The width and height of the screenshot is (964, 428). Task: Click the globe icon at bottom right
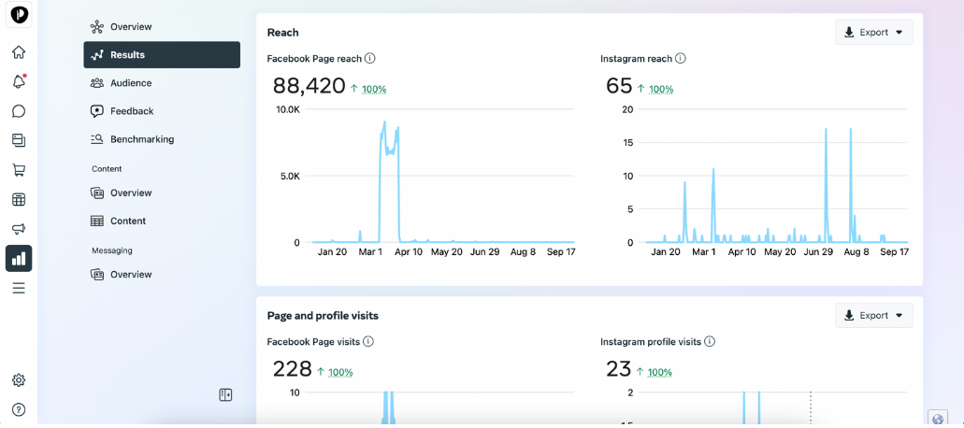tap(938, 419)
